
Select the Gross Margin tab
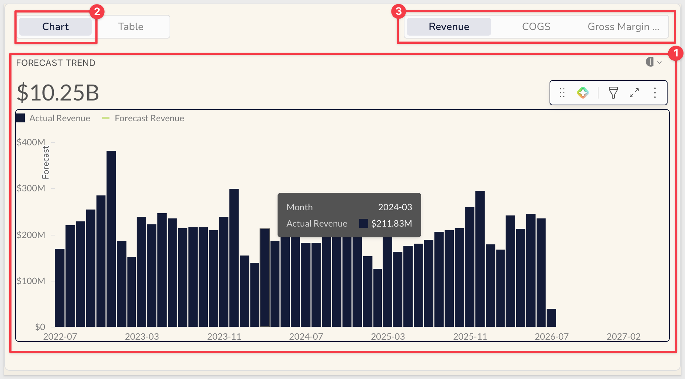(x=623, y=27)
